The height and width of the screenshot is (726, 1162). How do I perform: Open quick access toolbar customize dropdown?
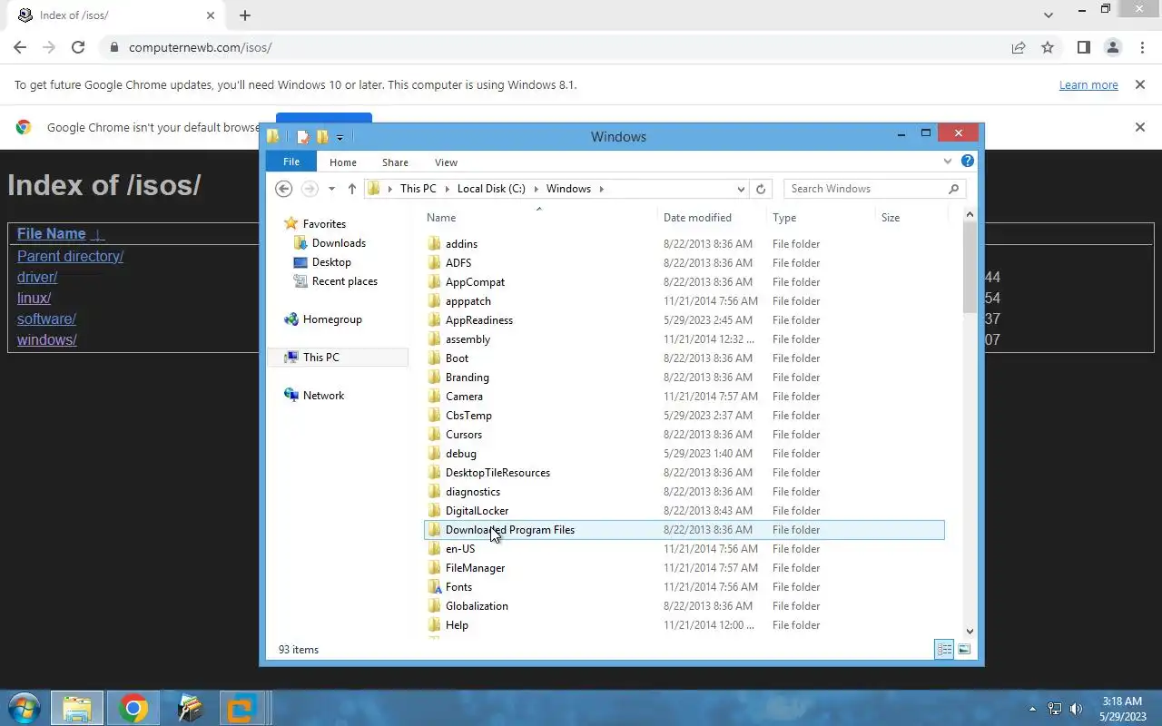pos(340,138)
